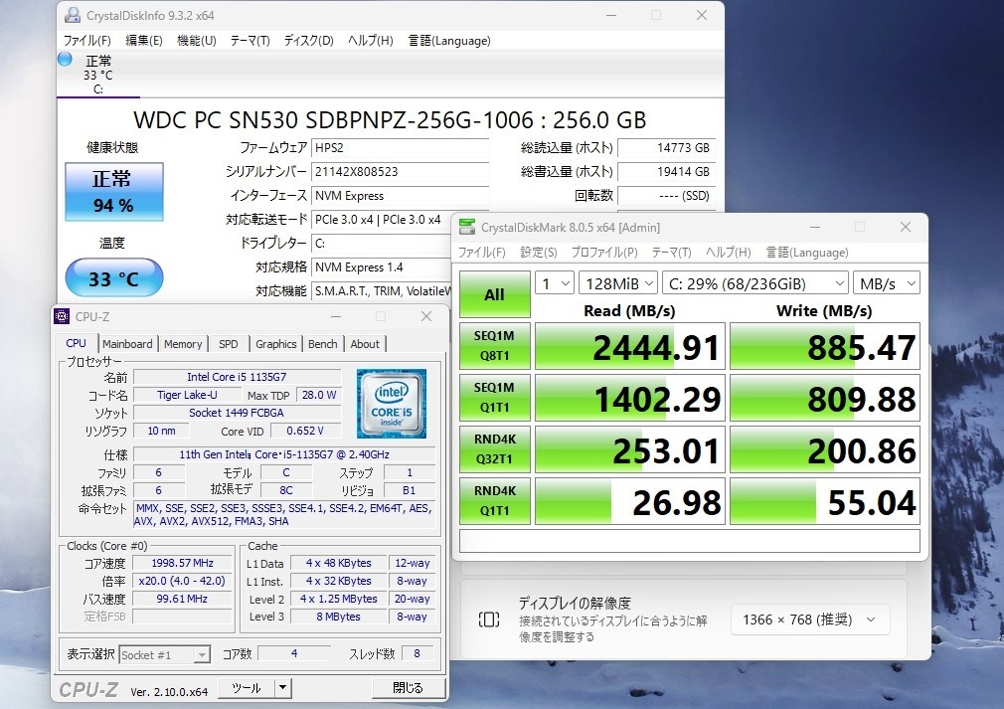The height and width of the screenshot is (709, 1004).
Task: Select the CPU tab in CPU-Z
Action: tap(77, 343)
